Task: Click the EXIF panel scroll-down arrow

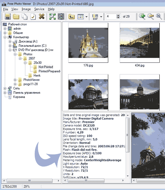Action: click(128, 176)
